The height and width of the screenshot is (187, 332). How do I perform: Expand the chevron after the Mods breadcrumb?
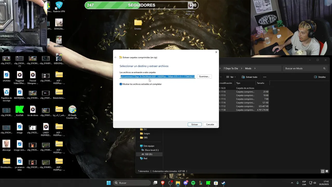255,69
